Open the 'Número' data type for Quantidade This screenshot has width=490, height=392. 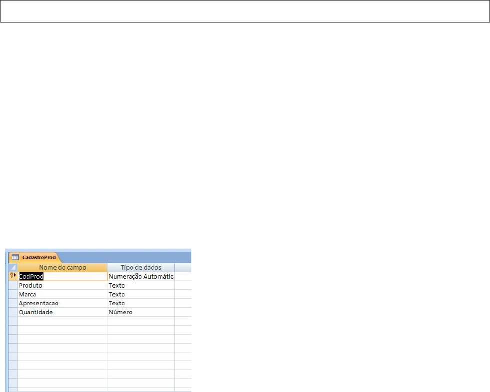click(x=141, y=312)
